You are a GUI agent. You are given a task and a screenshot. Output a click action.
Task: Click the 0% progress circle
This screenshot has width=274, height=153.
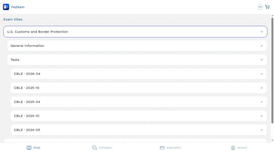click(260, 7)
